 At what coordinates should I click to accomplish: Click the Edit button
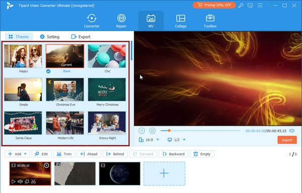[41, 154]
